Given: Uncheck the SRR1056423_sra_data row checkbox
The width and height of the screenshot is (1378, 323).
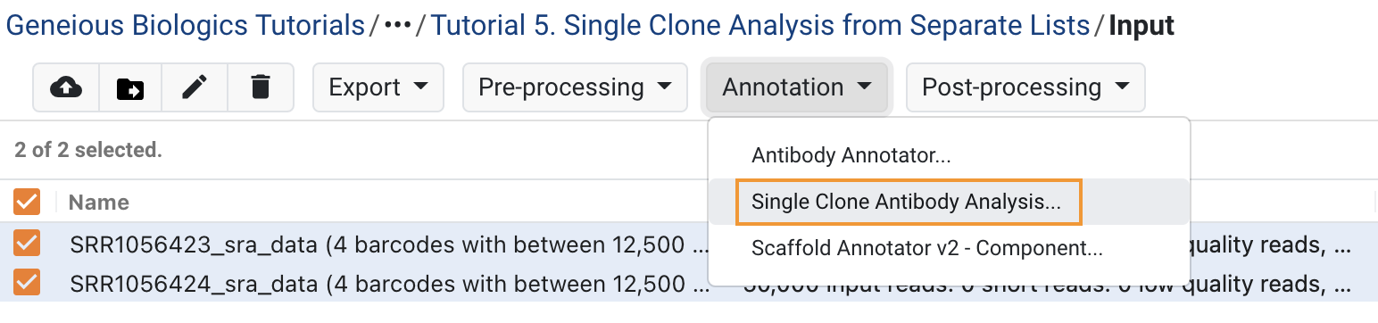Looking at the screenshot, I should pos(27,244).
